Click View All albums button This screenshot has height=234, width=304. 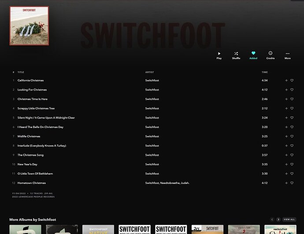pos(289,219)
